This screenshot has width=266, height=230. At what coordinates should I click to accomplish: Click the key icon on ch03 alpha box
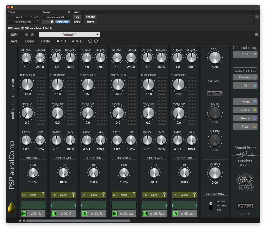tap(104, 195)
